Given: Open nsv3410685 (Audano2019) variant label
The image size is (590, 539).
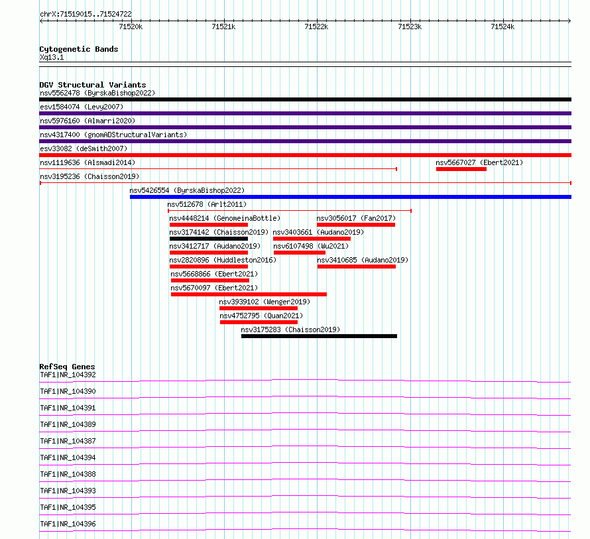Looking at the screenshot, I should (x=363, y=260).
